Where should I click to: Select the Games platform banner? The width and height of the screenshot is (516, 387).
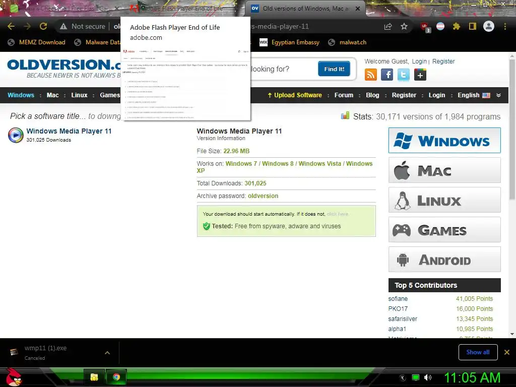coord(444,230)
